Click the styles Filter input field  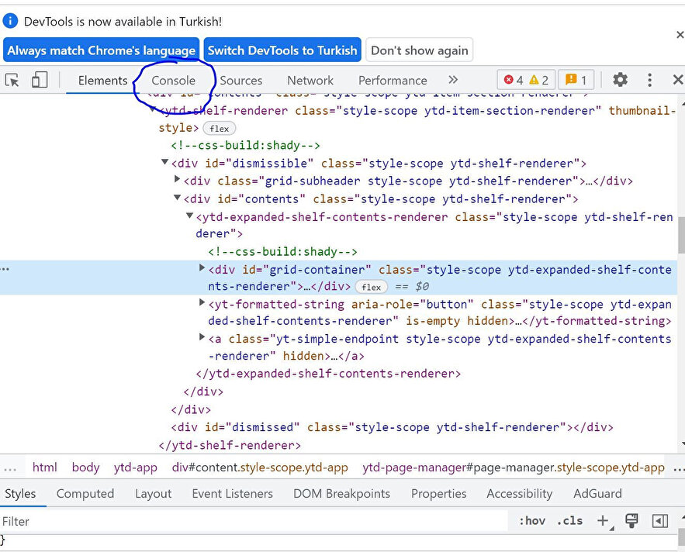233,521
